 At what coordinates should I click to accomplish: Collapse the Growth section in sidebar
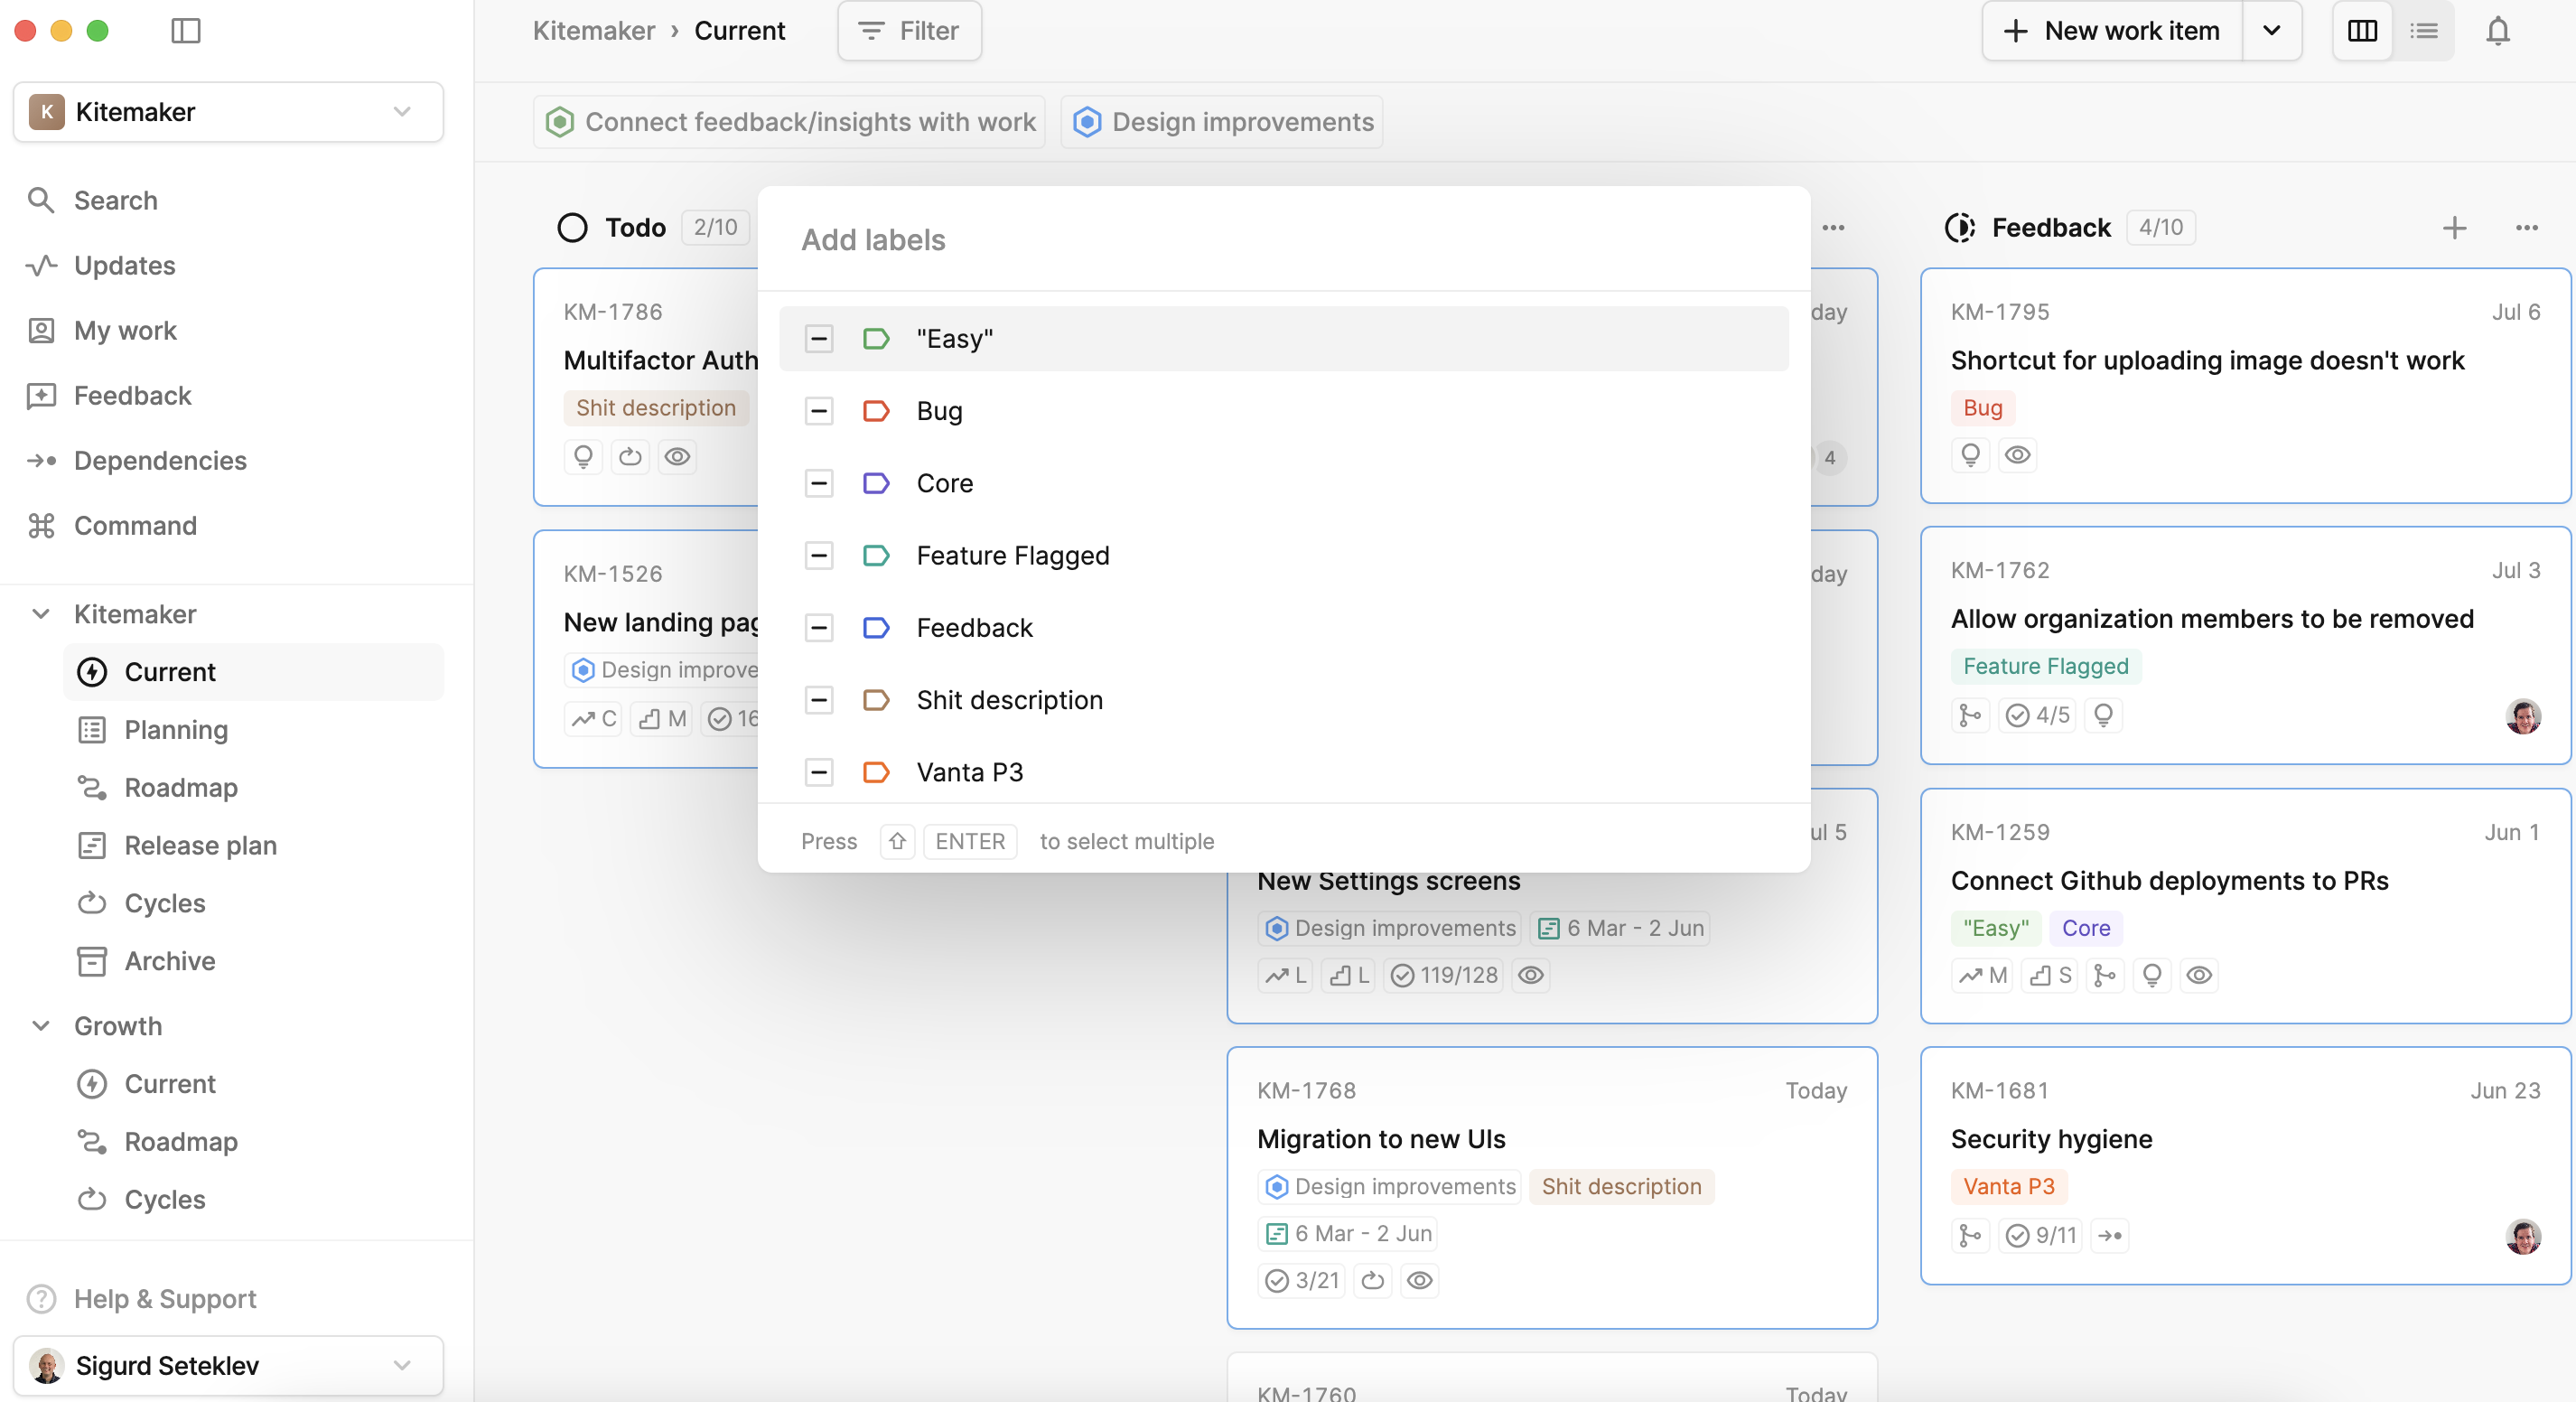pos(41,1026)
